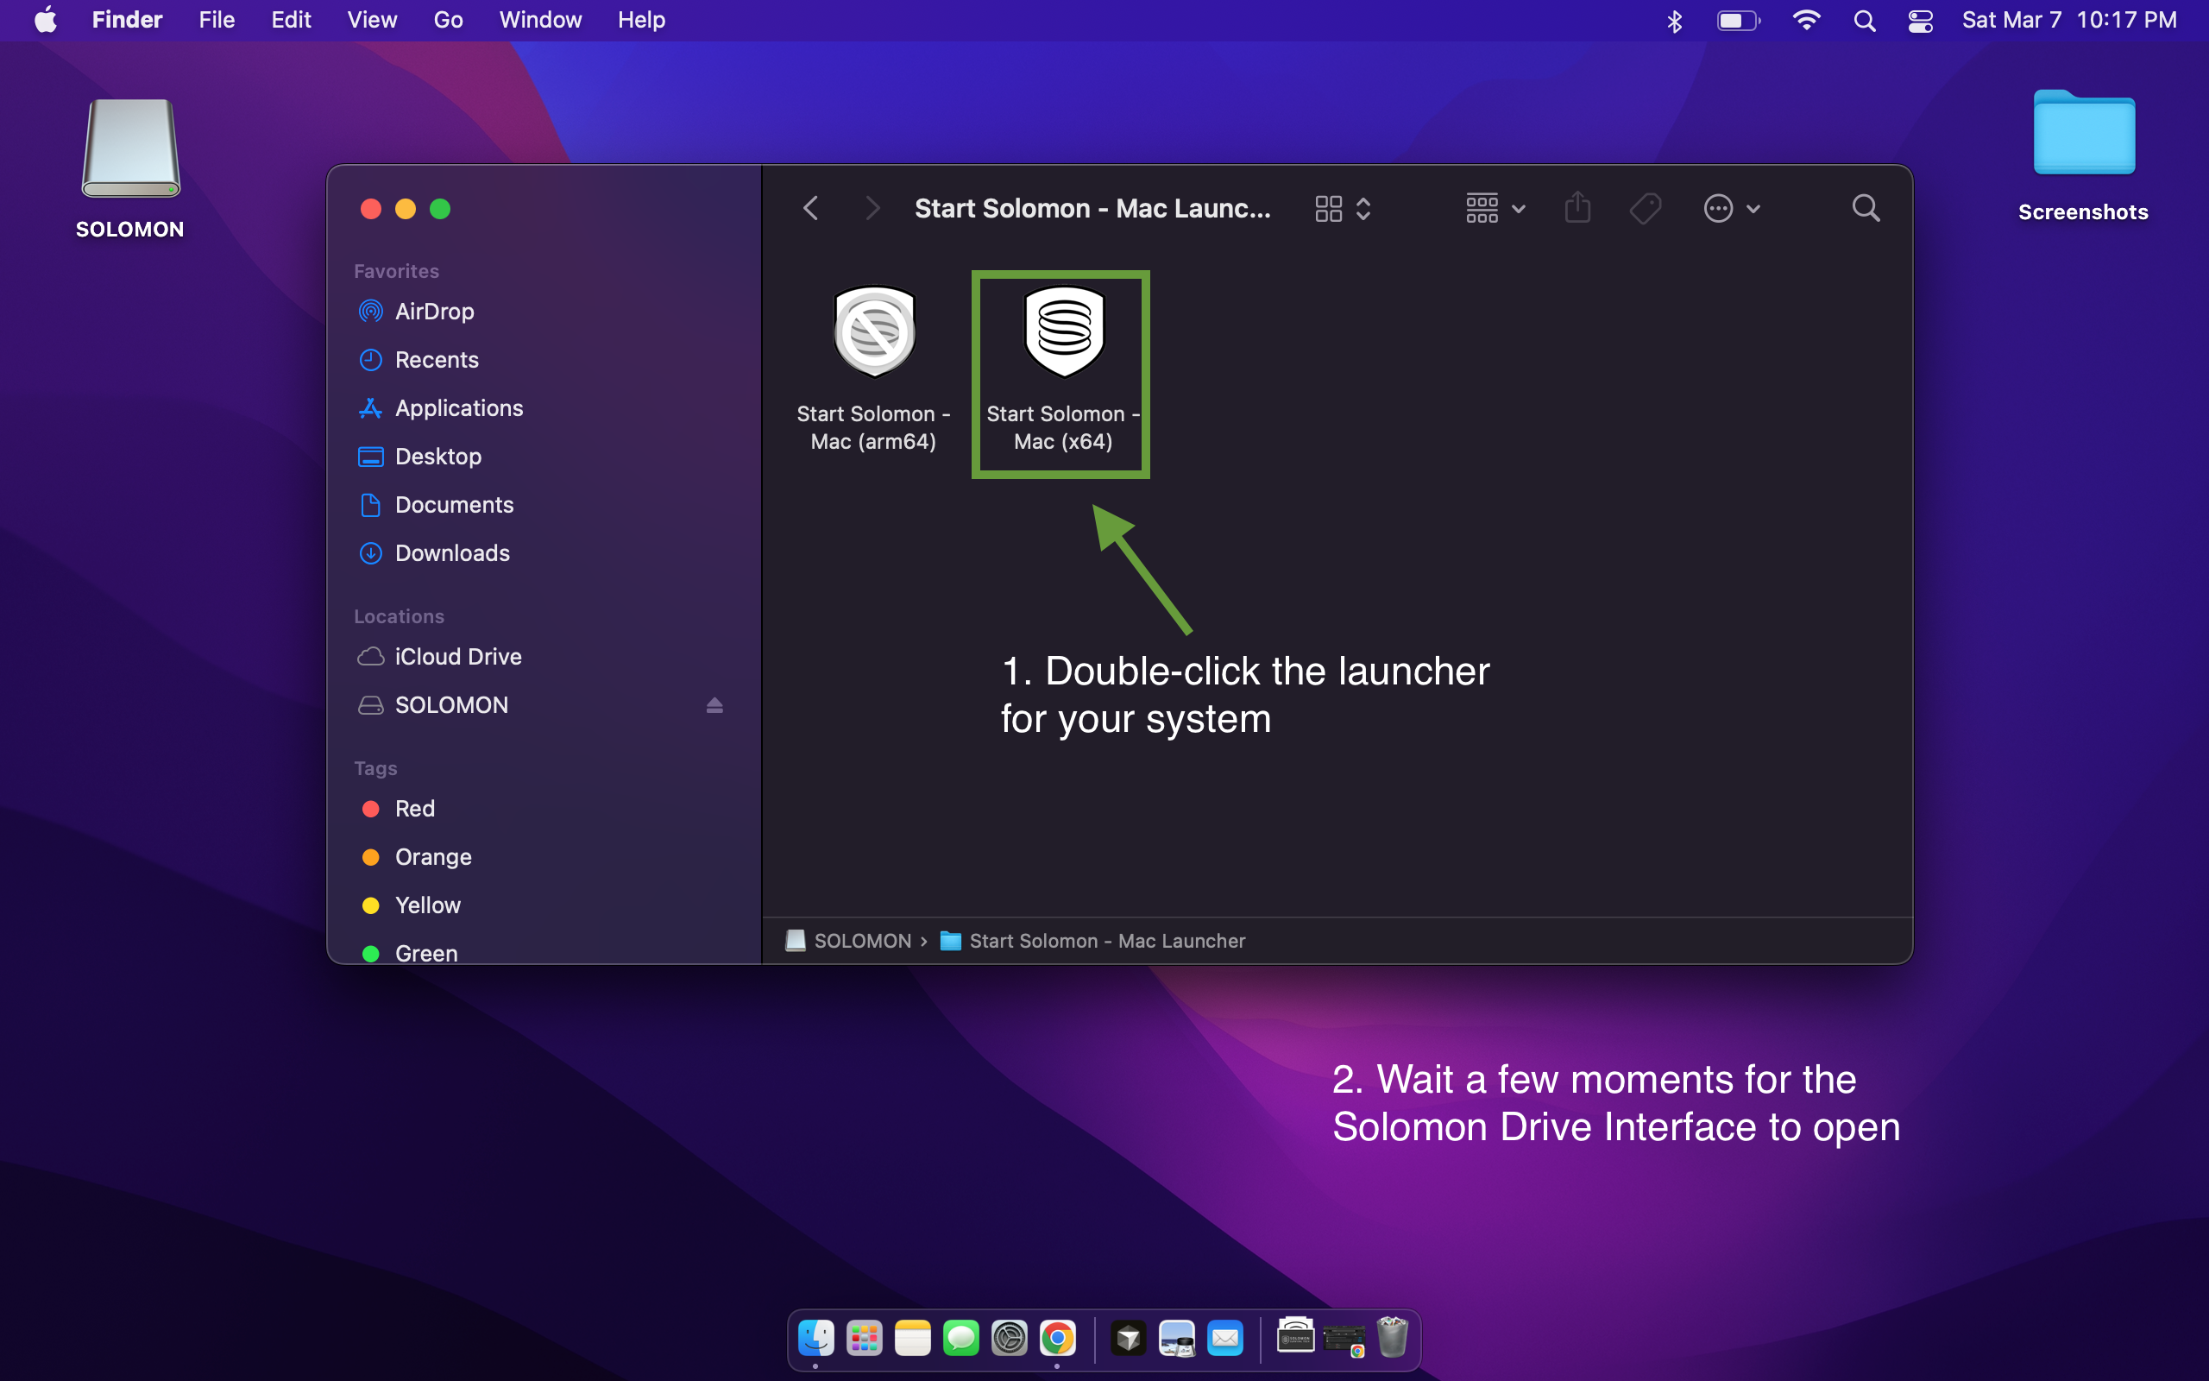This screenshot has width=2209, height=1381.
Task: Click SOLOMON in the bottom path bar
Action: (x=861, y=941)
